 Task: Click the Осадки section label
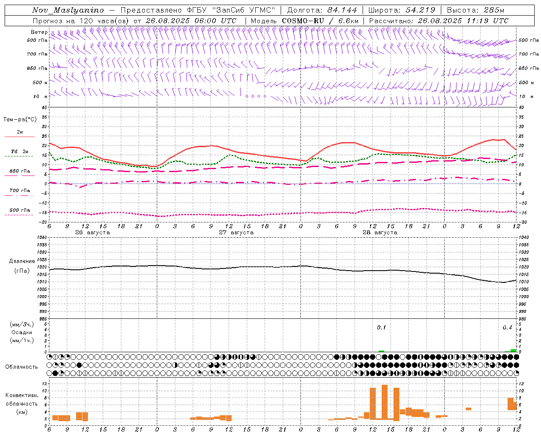point(22,332)
